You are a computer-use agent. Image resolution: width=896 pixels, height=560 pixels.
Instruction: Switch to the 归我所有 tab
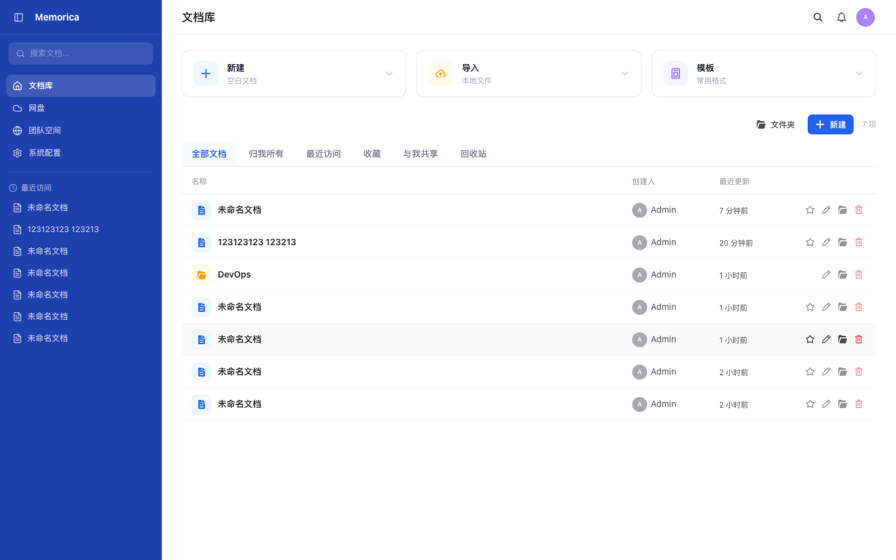click(x=266, y=154)
